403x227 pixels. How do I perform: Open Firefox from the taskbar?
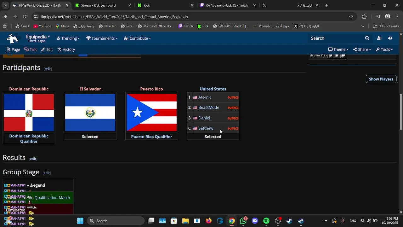click(x=208, y=221)
